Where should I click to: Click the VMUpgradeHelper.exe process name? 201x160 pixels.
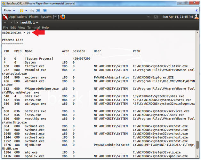coord(42,89)
